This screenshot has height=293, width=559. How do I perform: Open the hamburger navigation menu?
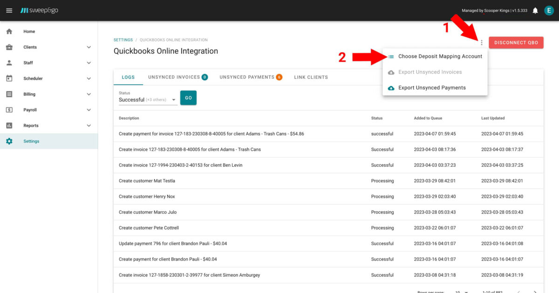click(9, 10)
